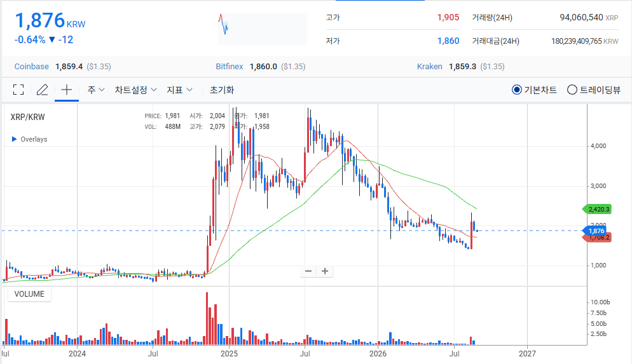Open the Kraken price link
This screenshot has width=632, height=364.
click(429, 67)
